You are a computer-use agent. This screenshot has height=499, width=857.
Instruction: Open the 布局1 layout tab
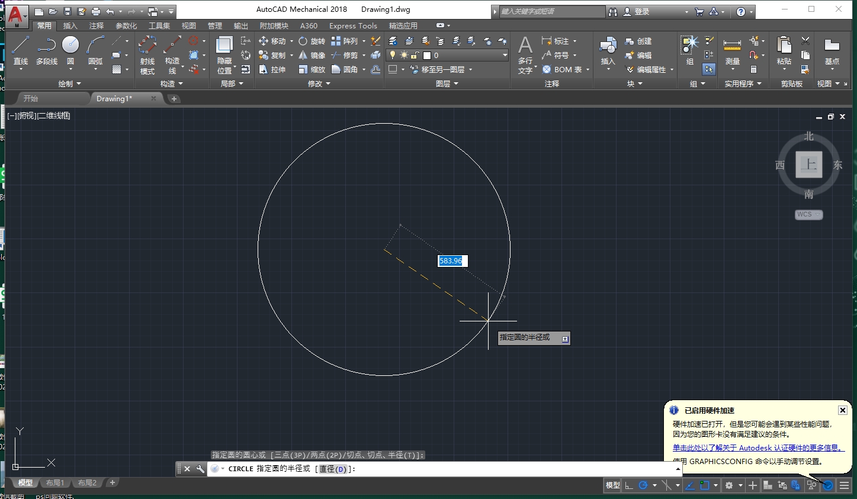click(54, 482)
